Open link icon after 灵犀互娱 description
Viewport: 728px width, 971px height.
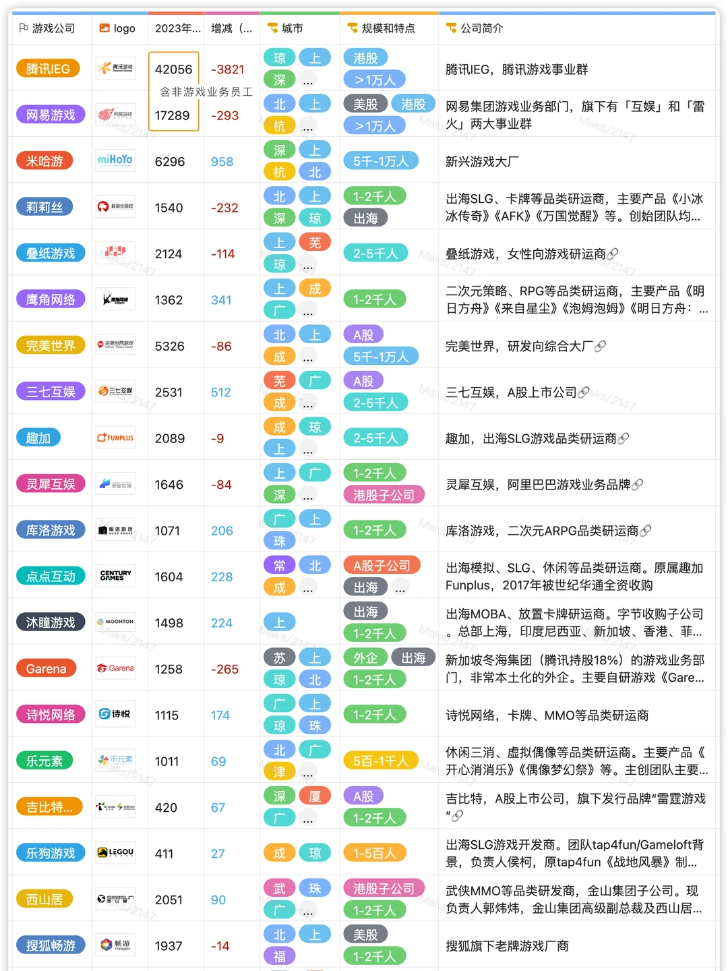click(x=637, y=485)
